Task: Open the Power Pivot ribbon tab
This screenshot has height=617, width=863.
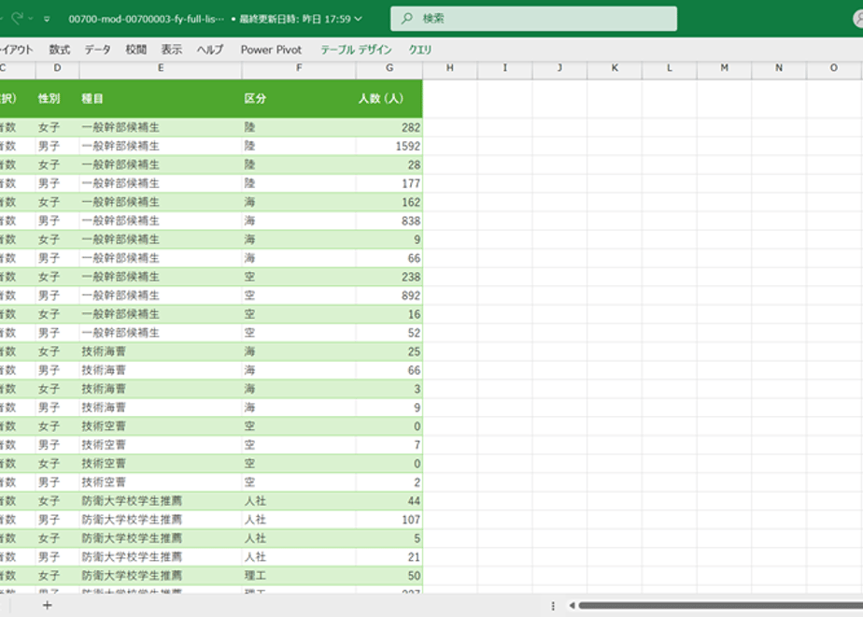Action: click(271, 50)
